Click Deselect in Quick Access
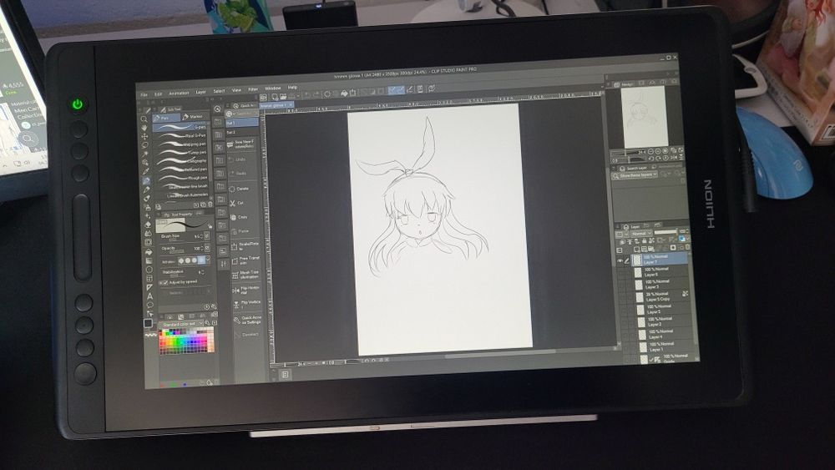The height and width of the screenshot is (470, 835). click(246, 335)
